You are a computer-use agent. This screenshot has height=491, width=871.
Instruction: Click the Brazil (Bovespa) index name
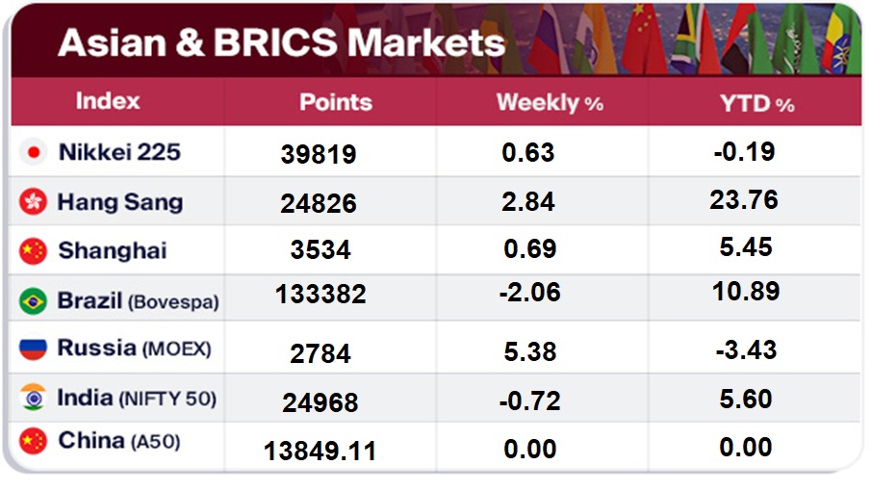click(138, 300)
